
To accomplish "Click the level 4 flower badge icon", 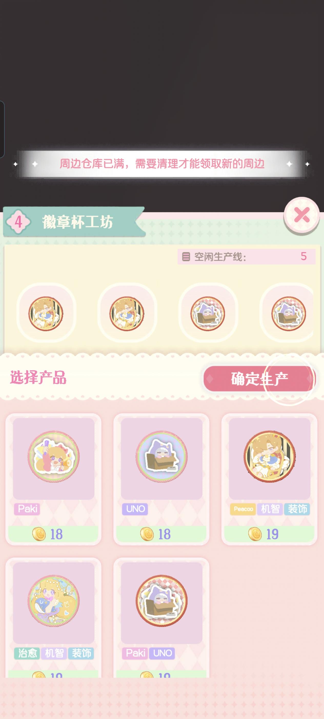I will click(x=18, y=222).
